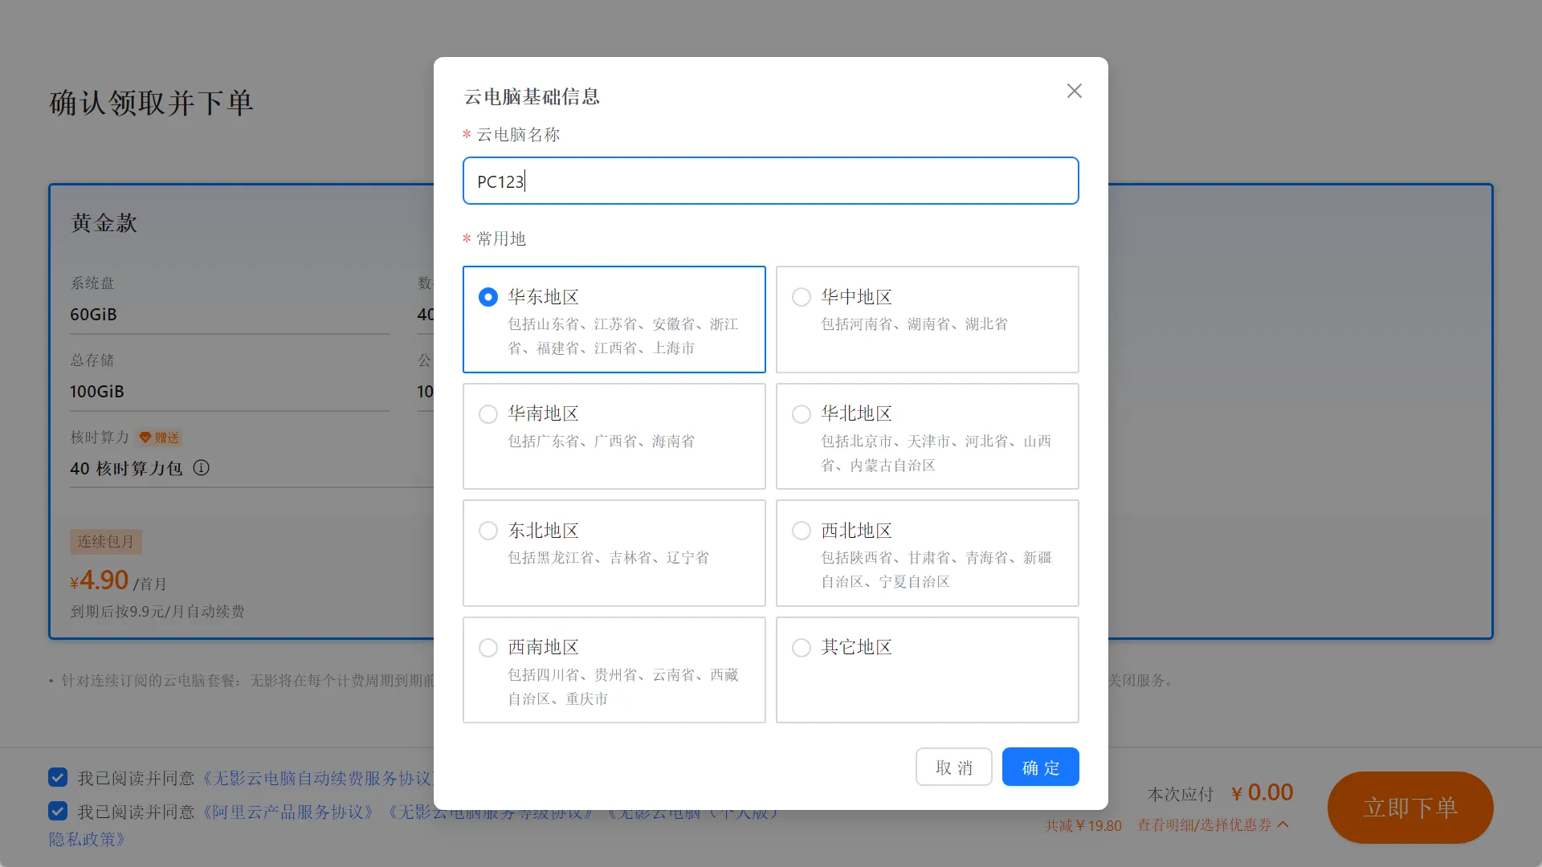Pick the 西北地区 region card
This screenshot has width=1542, height=867.
927,553
